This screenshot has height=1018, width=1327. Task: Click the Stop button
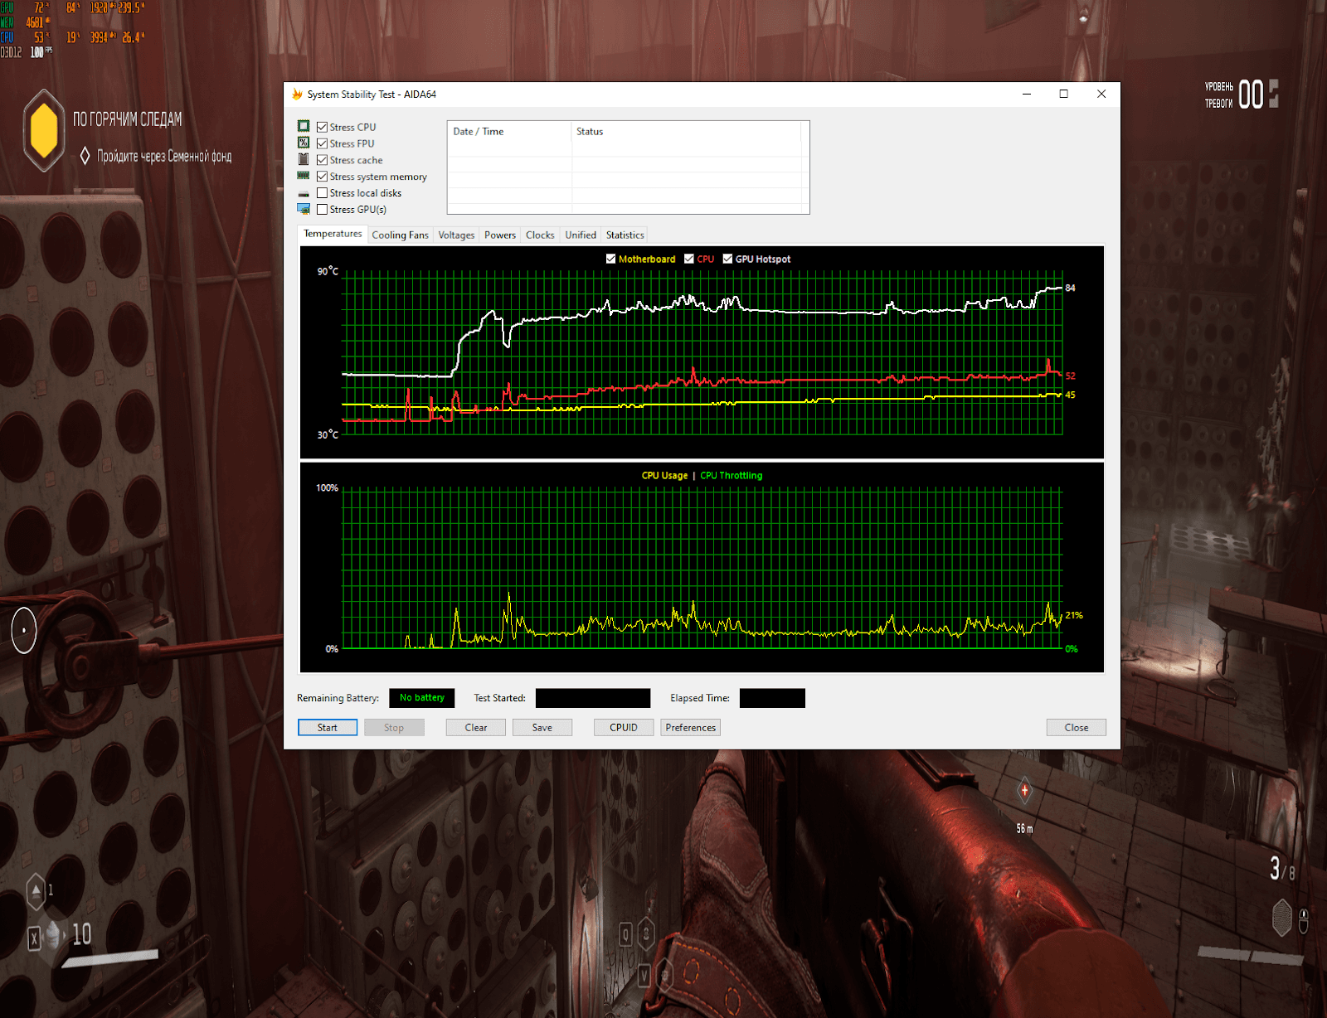(x=394, y=727)
